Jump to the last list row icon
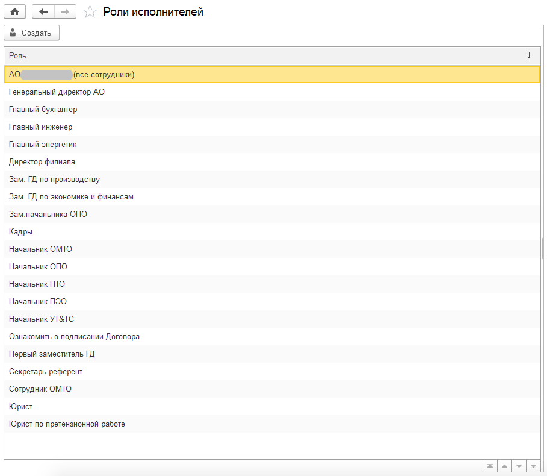547x476 pixels. pos(533,466)
